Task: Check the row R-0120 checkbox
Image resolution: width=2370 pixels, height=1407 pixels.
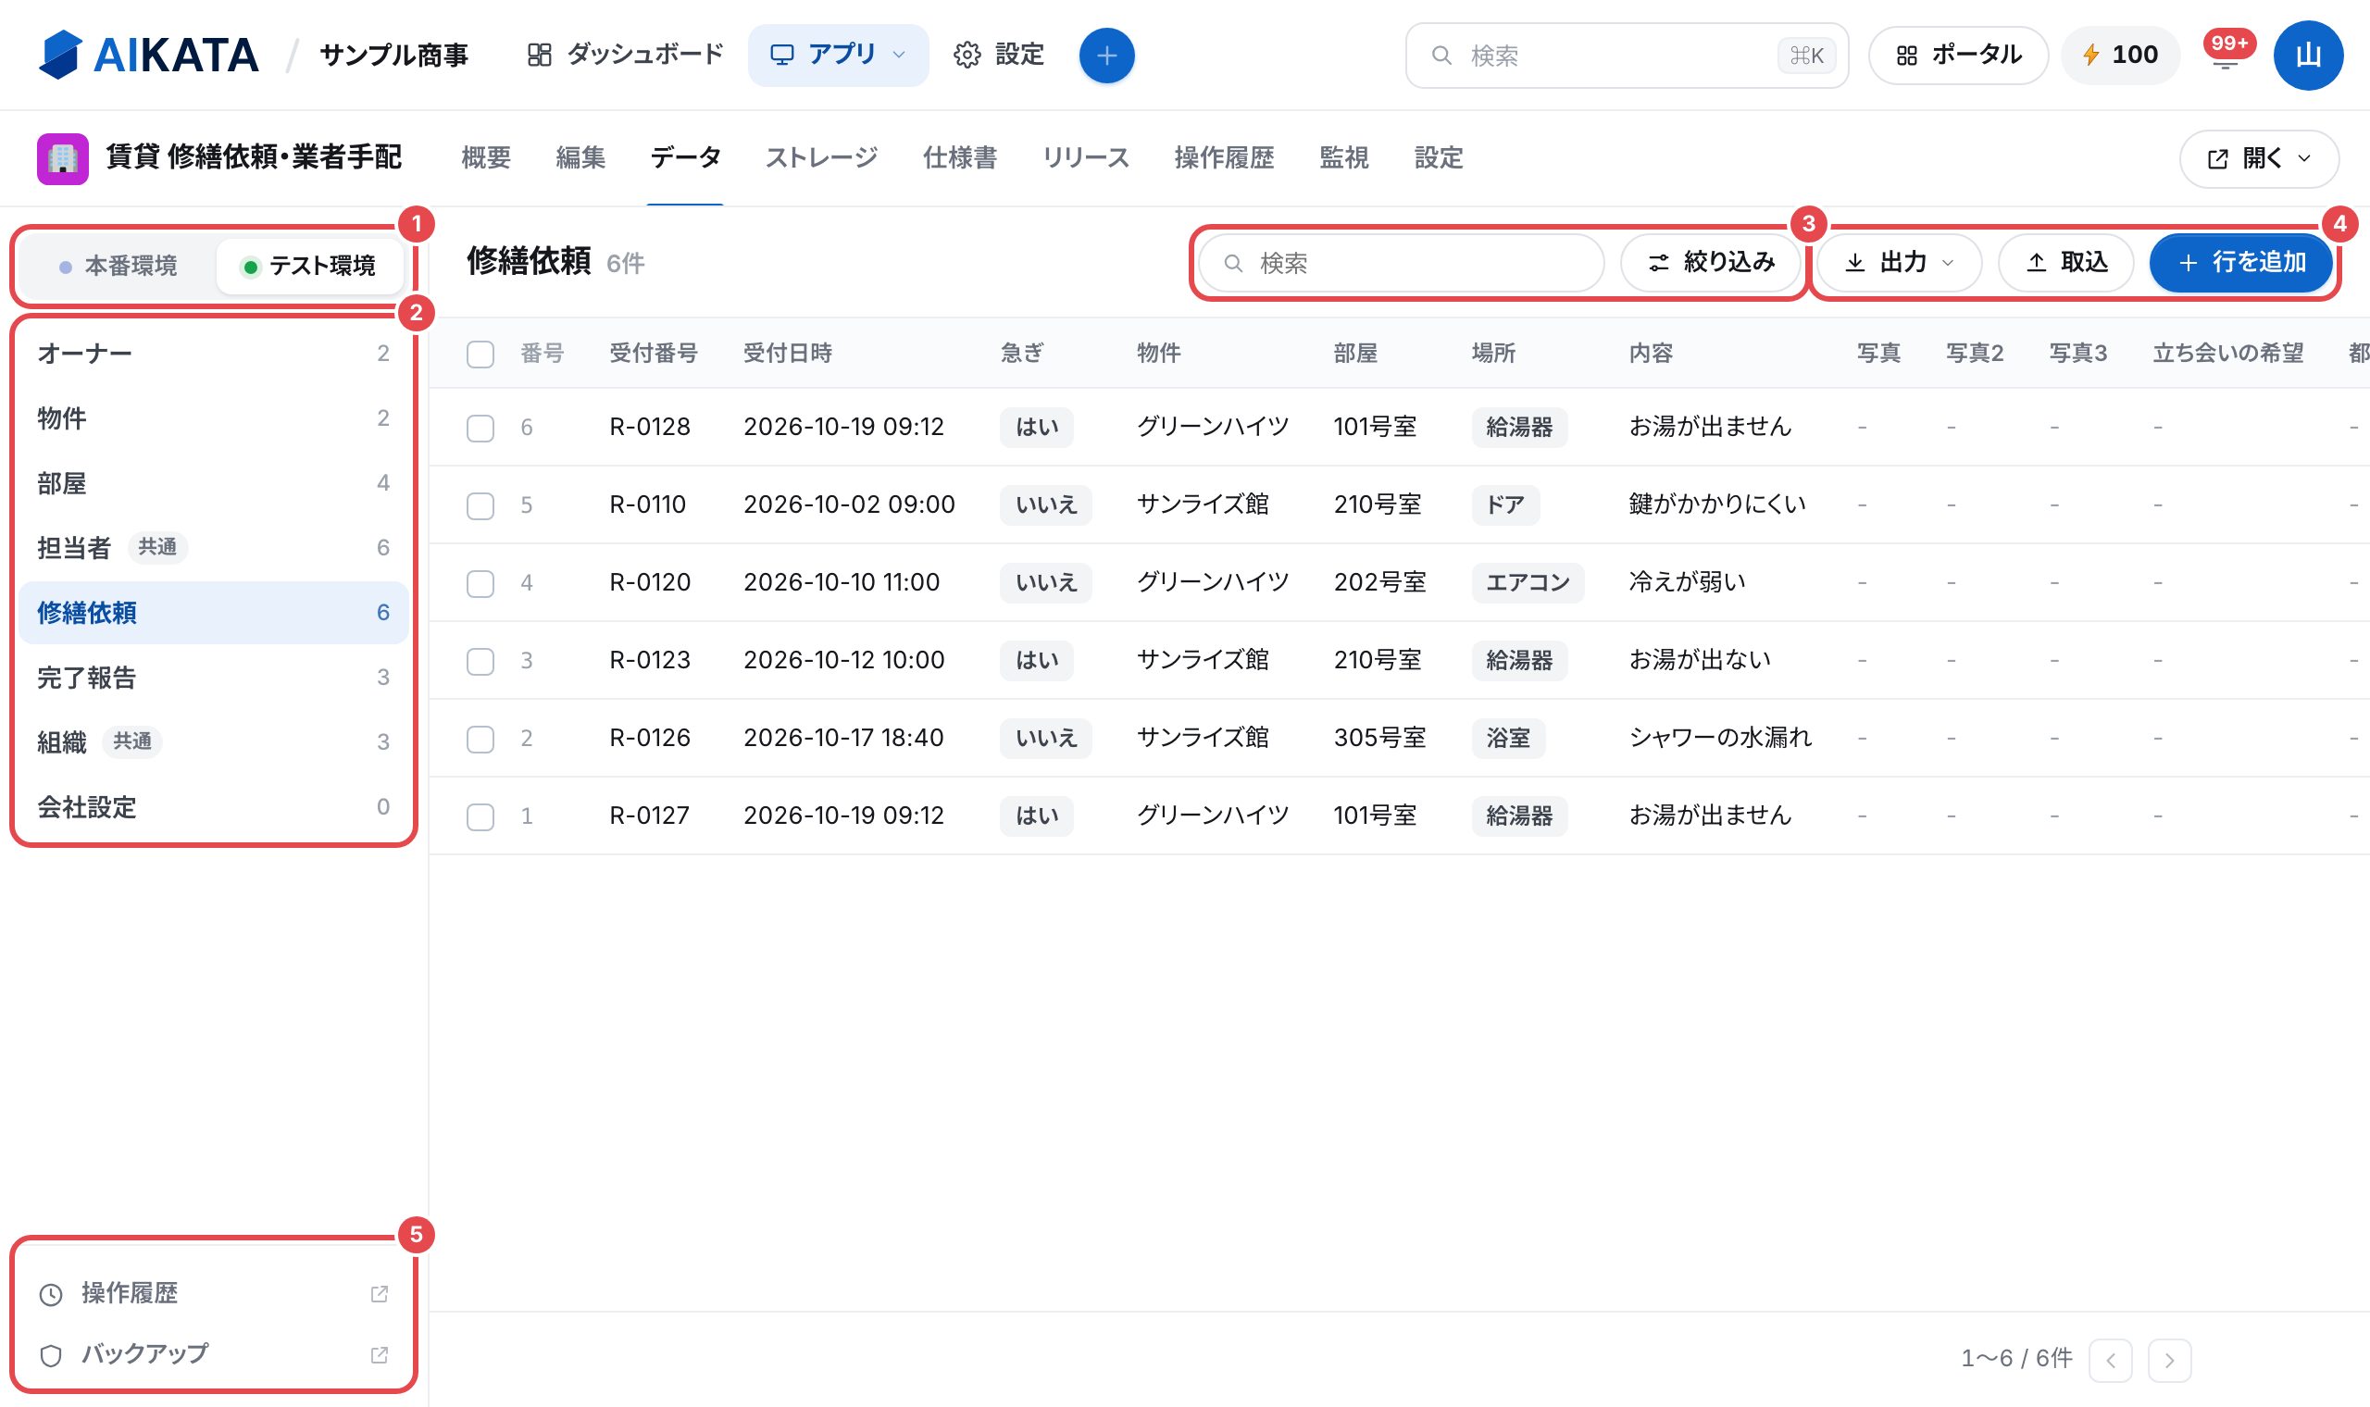Action: (480, 583)
